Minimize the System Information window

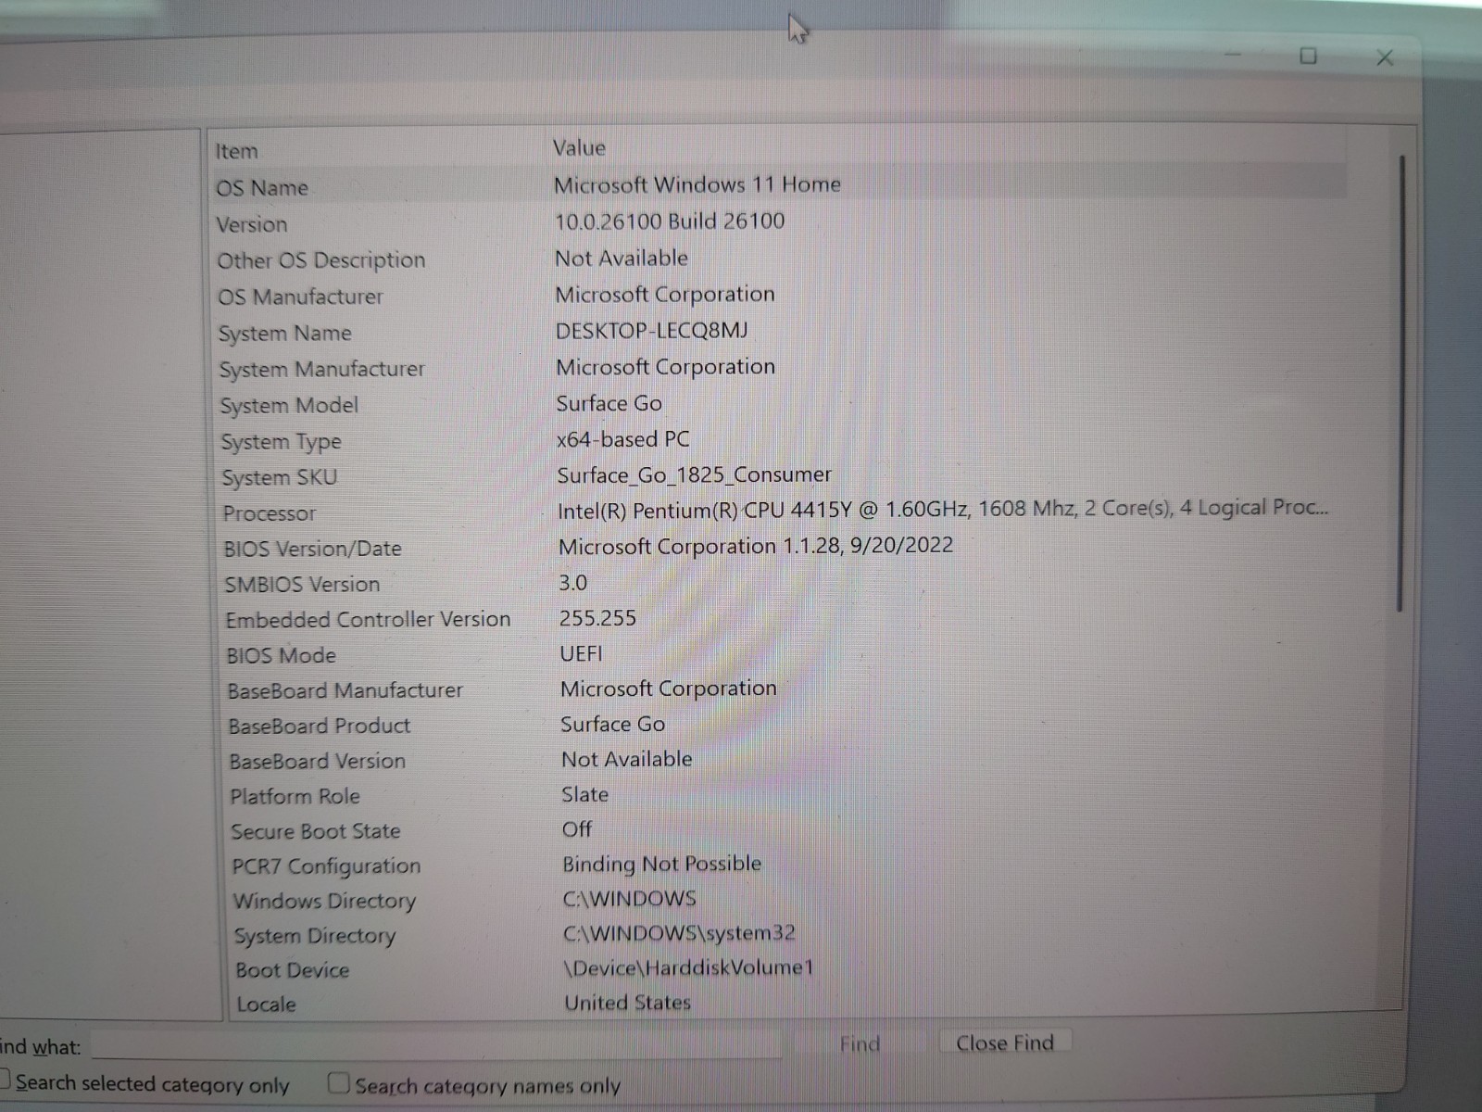pos(1232,54)
